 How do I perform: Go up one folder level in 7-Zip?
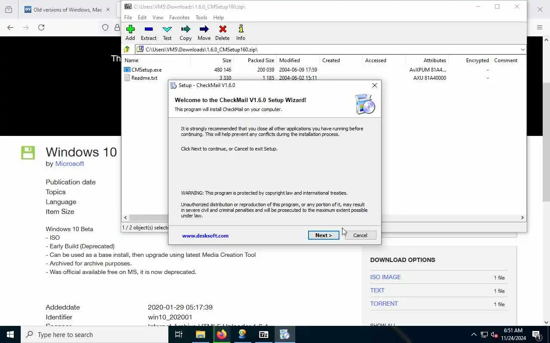coord(127,49)
